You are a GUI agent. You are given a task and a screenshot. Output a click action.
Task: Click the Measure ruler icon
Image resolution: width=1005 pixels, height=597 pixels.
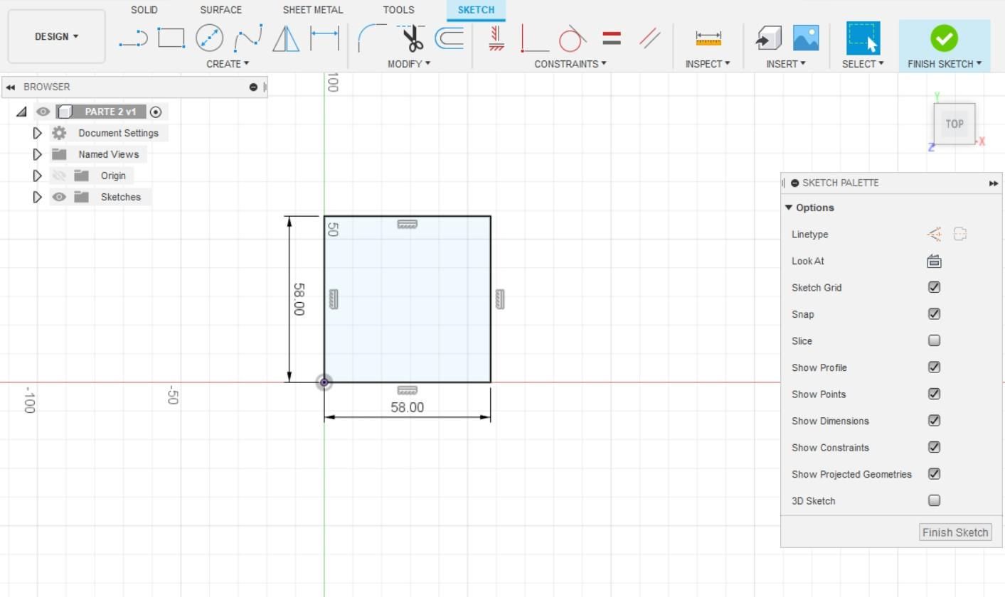click(708, 38)
